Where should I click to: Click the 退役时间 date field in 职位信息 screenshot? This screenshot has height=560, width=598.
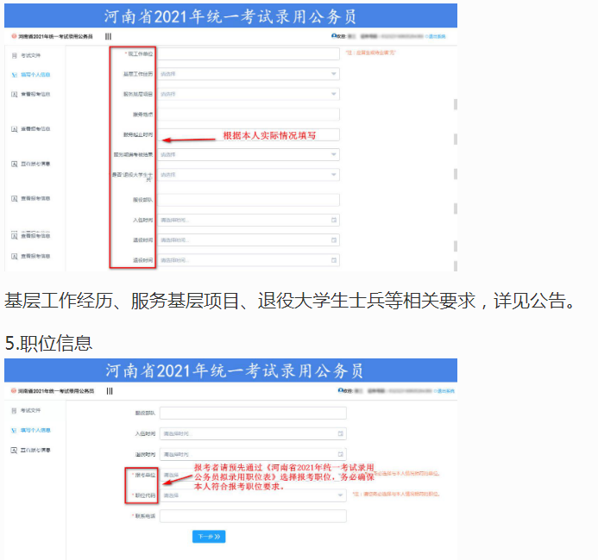tap(253, 454)
